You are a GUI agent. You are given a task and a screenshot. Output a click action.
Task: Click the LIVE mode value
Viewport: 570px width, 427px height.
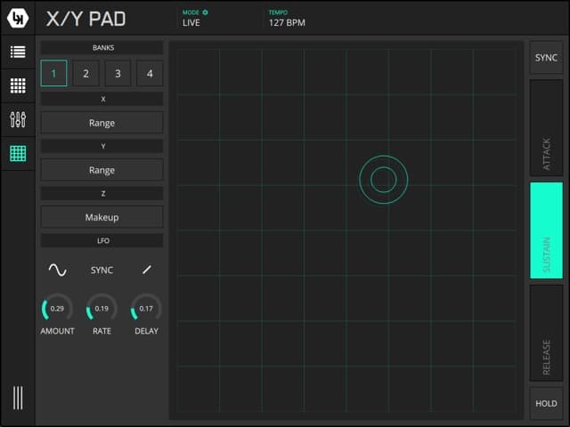pos(191,22)
